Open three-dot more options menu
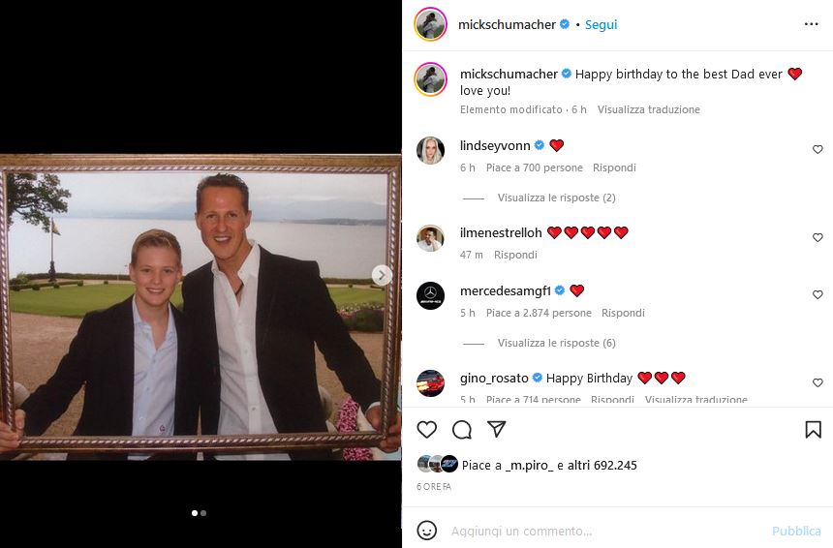 (811, 25)
